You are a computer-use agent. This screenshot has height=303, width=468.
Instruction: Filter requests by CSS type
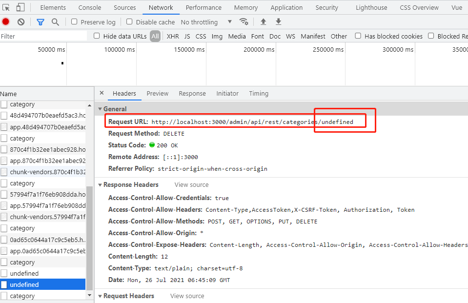(x=201, y=36)
